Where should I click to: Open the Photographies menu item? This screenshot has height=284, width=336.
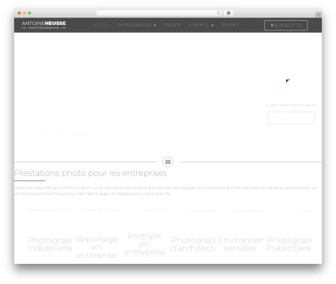point(134,25)
